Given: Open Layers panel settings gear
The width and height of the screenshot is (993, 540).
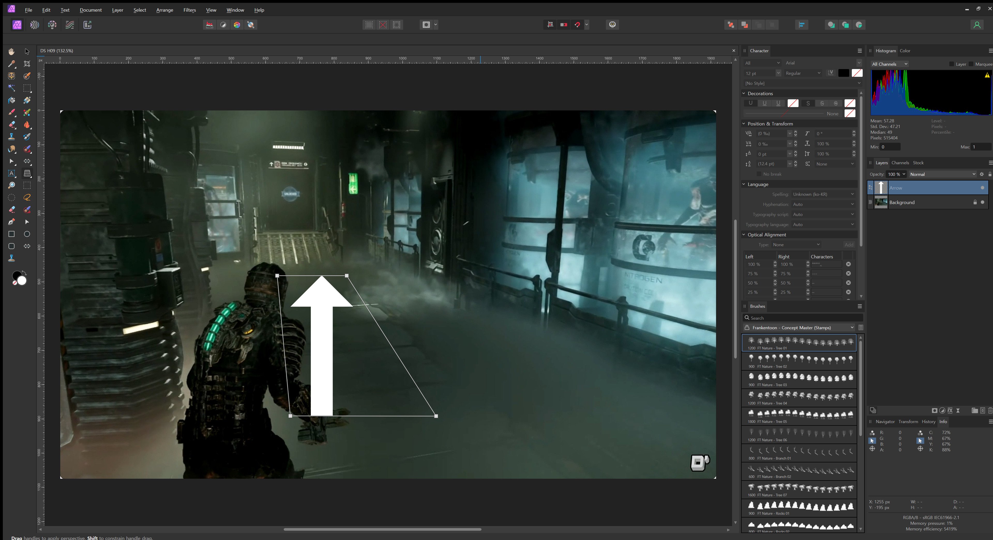Looking at the screenshot, I should tap(982, 174).
